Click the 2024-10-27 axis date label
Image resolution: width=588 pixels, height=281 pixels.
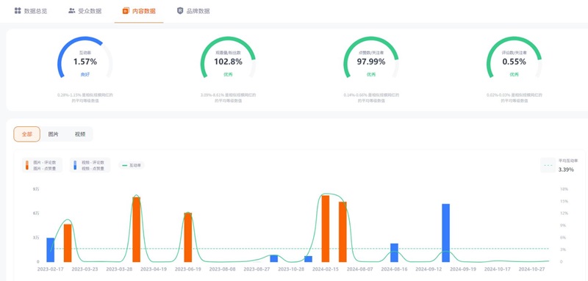coord(531,269)
